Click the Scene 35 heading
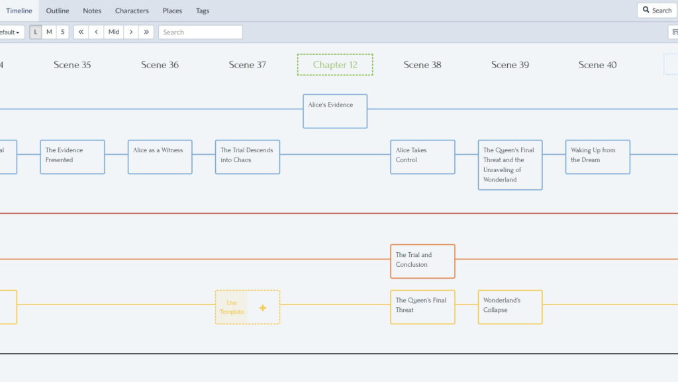 click(x=72, y=65)
